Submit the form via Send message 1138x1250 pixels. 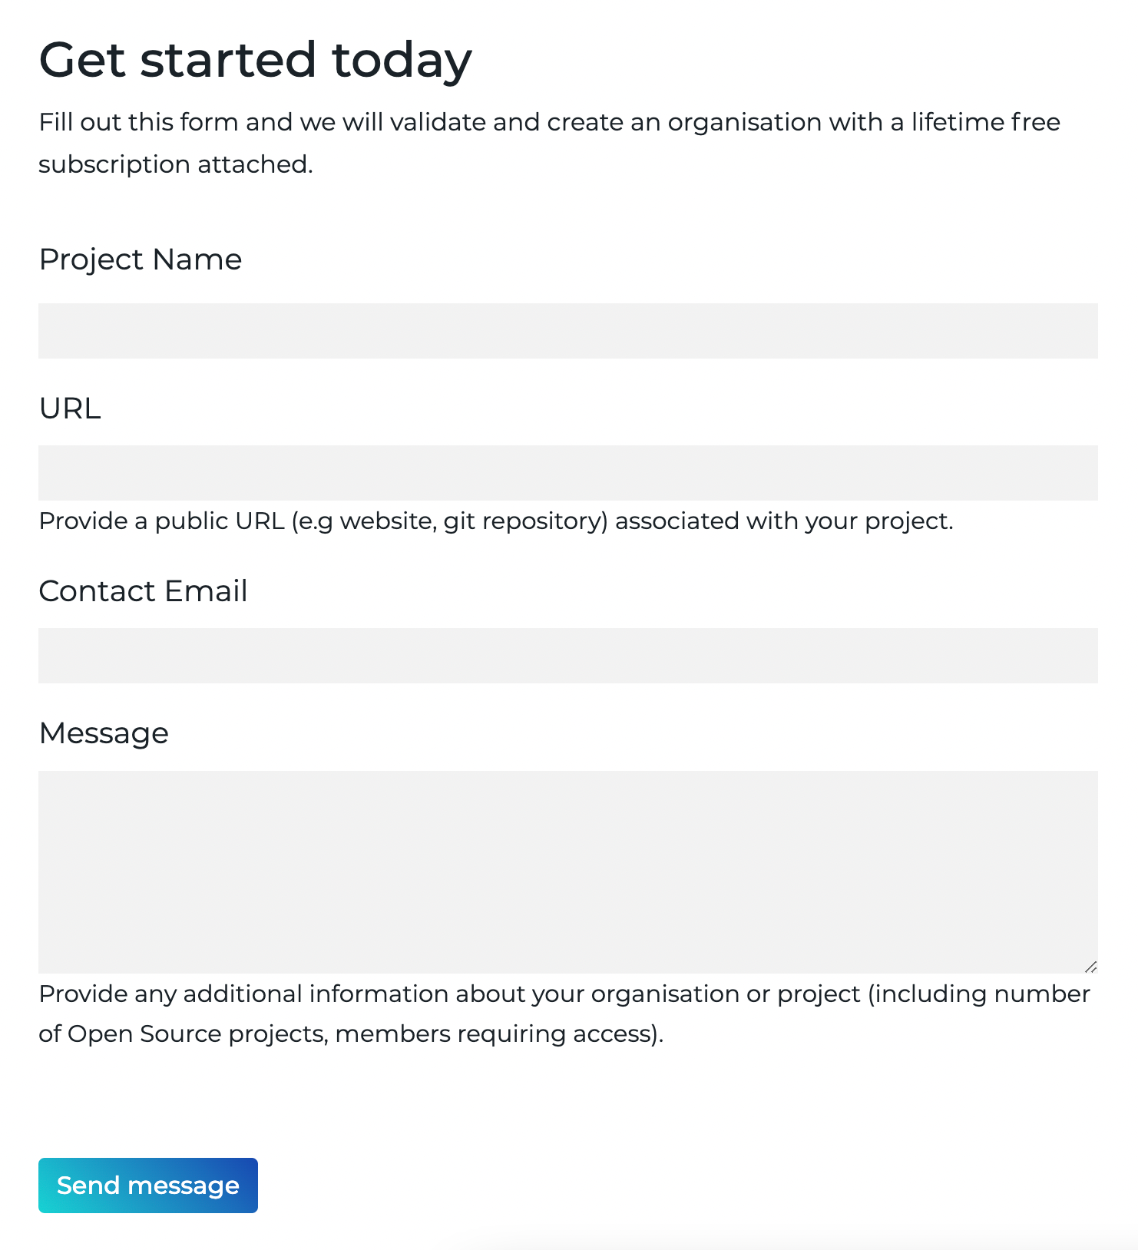pyautogui.click(x=147, y=1185)
